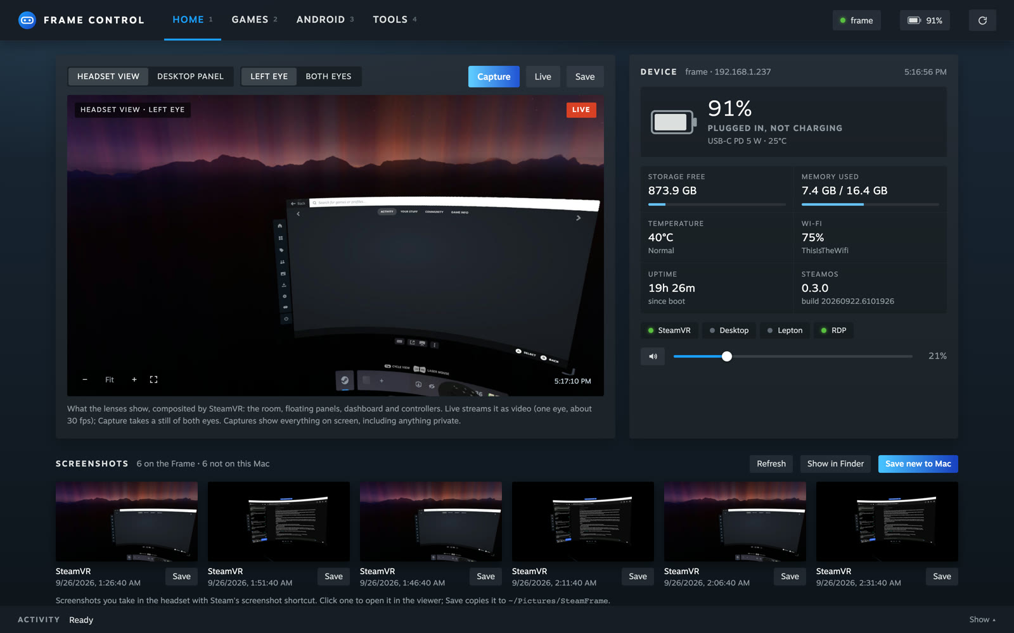Click the Memory Used progress bar
This screenshot has width=1014, height=633.
click(x=870, y=204)
